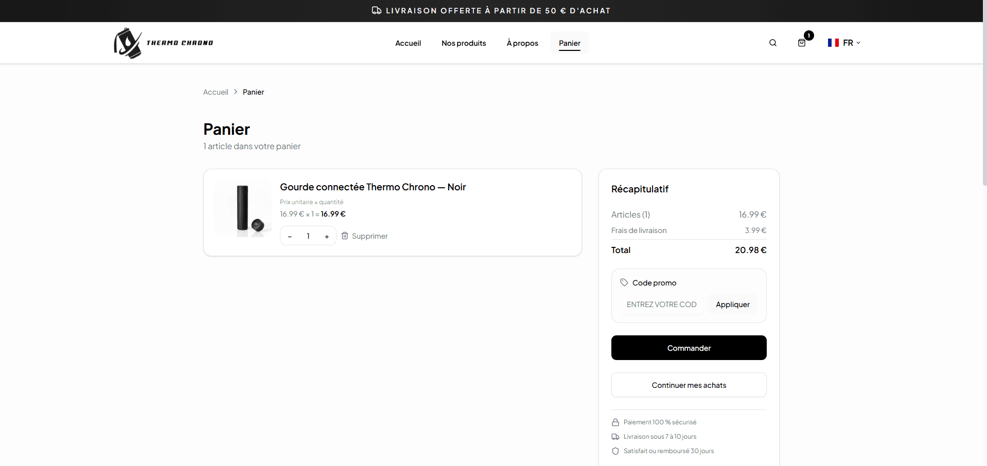Click the secure payment padlock icon

coord(615,422)
